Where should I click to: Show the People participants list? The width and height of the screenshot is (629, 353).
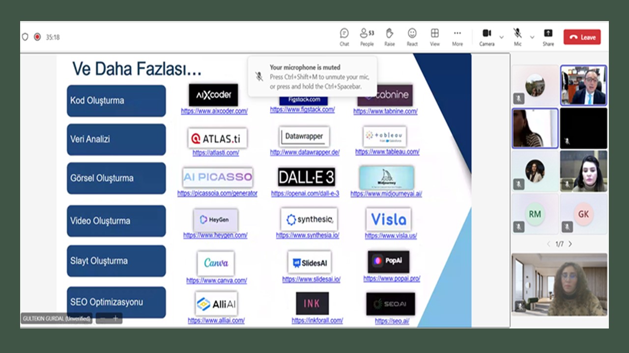pyautogui.click(x=367, y=37)
